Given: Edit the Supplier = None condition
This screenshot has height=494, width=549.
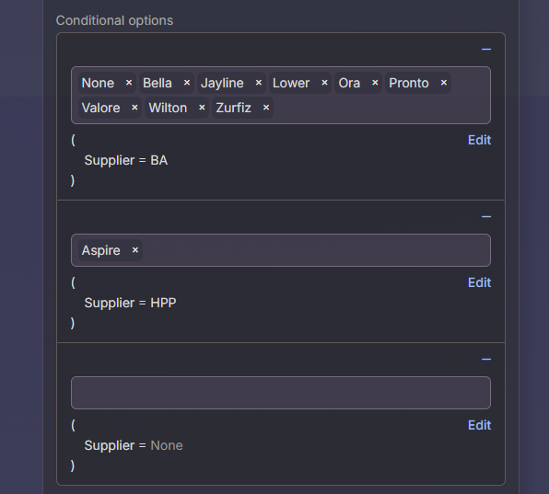Looking at the screenshot, I should pos(479,425).
